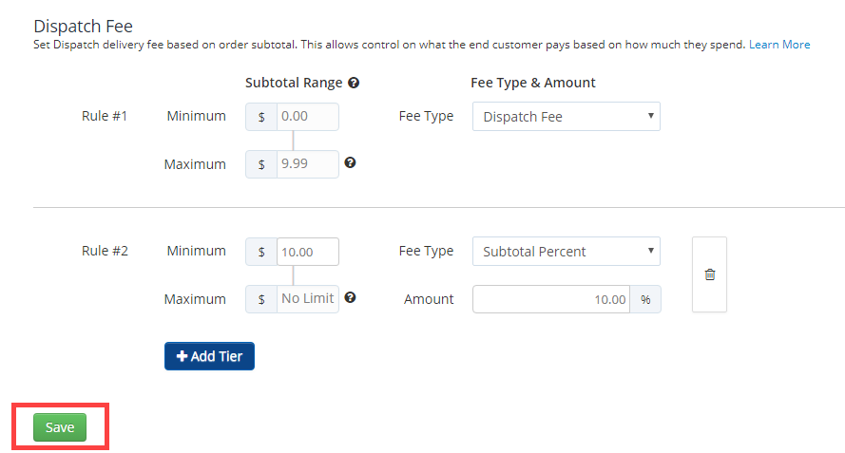The height and width of the screenshot is (453, 845).
Task: Click Rule #2 Maximum No Limit field
Action: click(308, 299)
